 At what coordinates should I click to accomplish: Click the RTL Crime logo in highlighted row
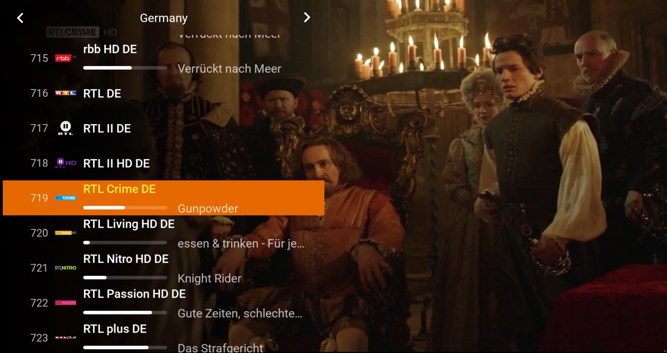coord(65,198)
